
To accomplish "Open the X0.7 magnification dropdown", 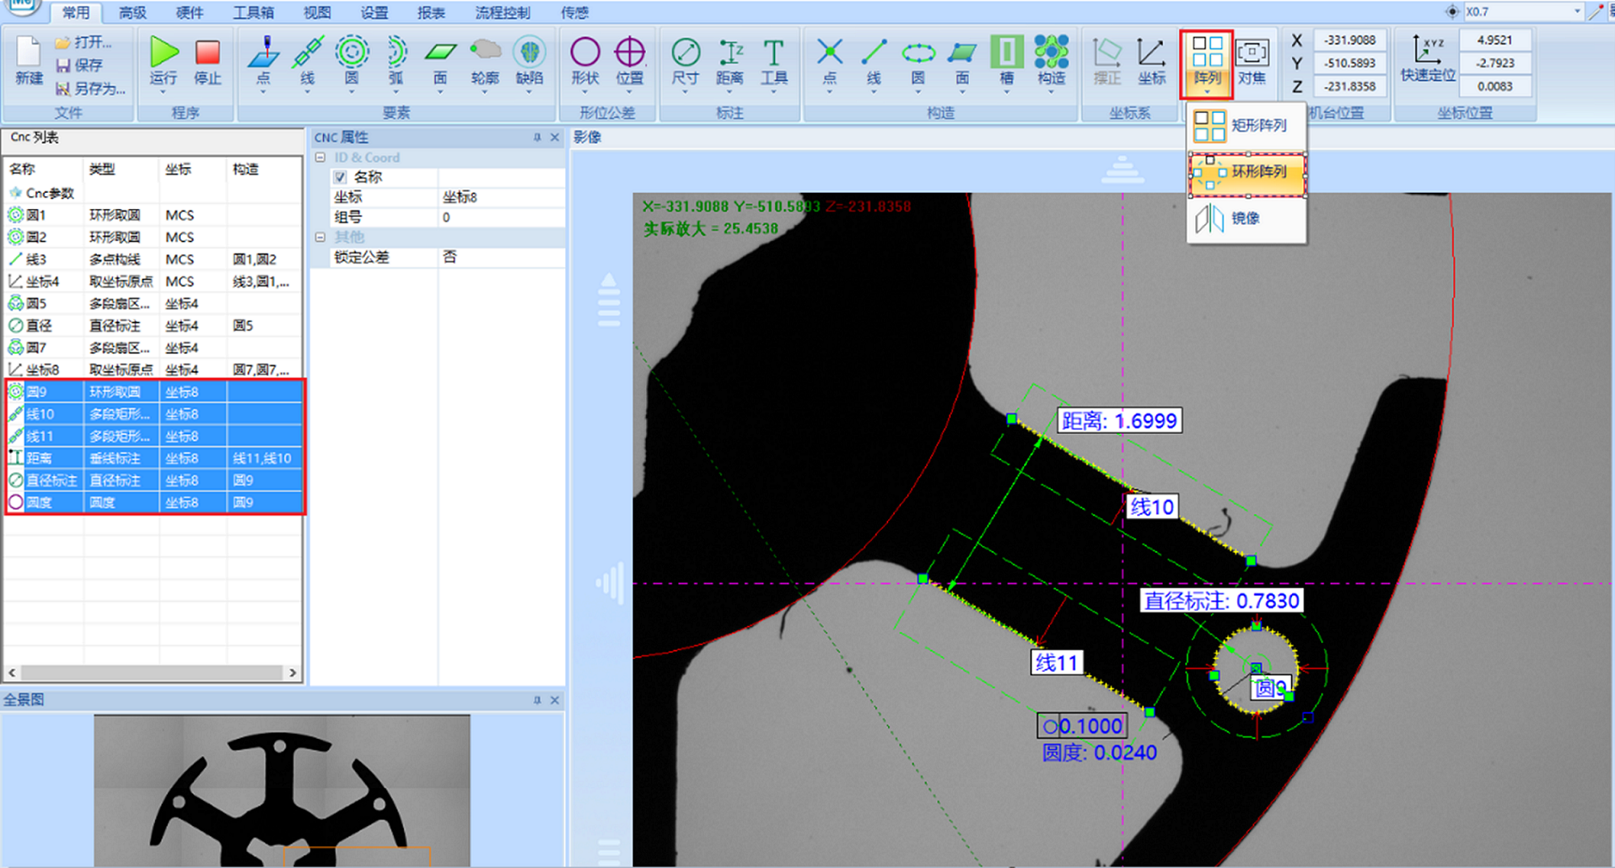I will click(x=1576, y=11).
